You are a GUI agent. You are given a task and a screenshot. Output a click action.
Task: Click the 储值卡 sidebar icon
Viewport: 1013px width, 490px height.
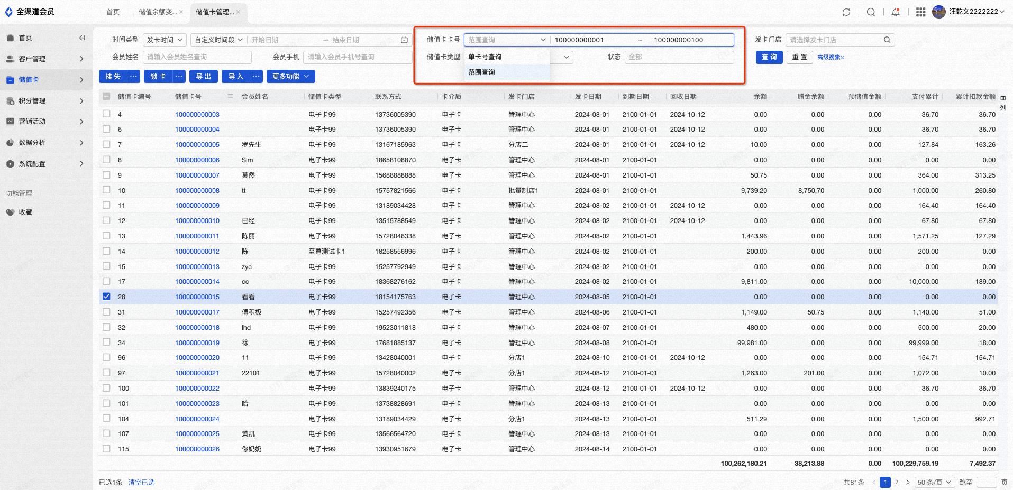(x=10, y=80)
